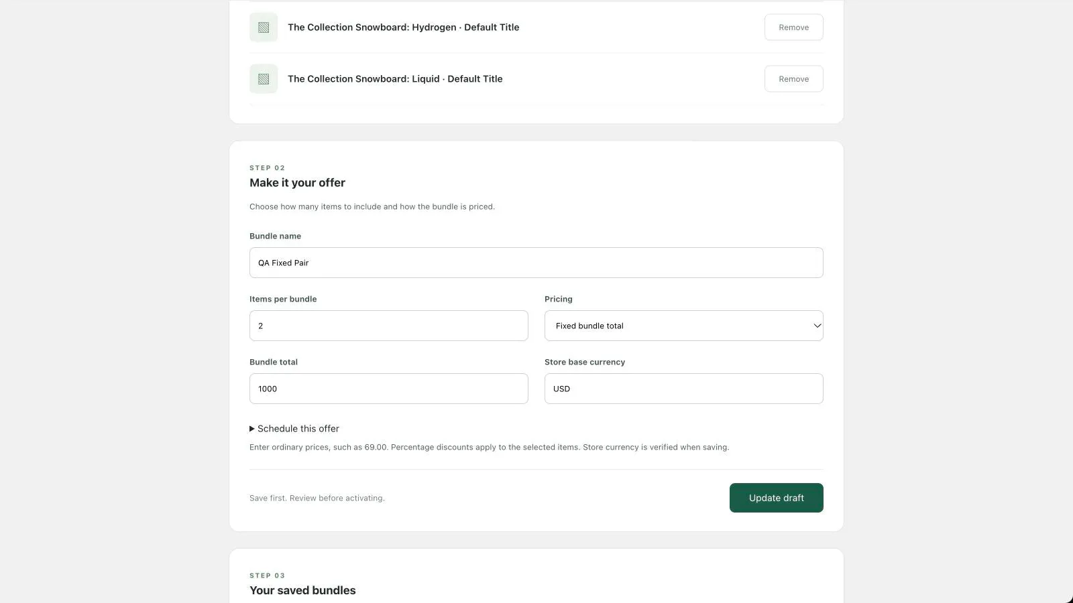Image resolution: width=1073 pixels, height=603 pixels.
Task: Click the chevron arrow in the Pricing select
Action: [x=817, y=326]
